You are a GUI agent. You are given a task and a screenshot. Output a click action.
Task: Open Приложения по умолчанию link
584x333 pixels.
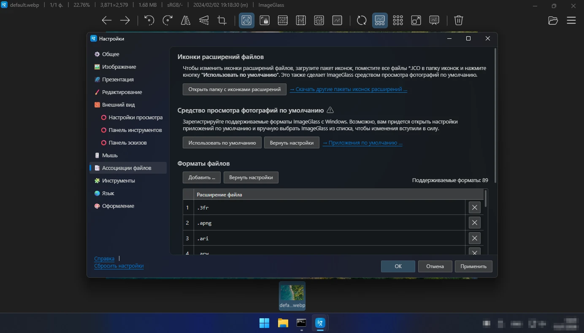(362, 143)
